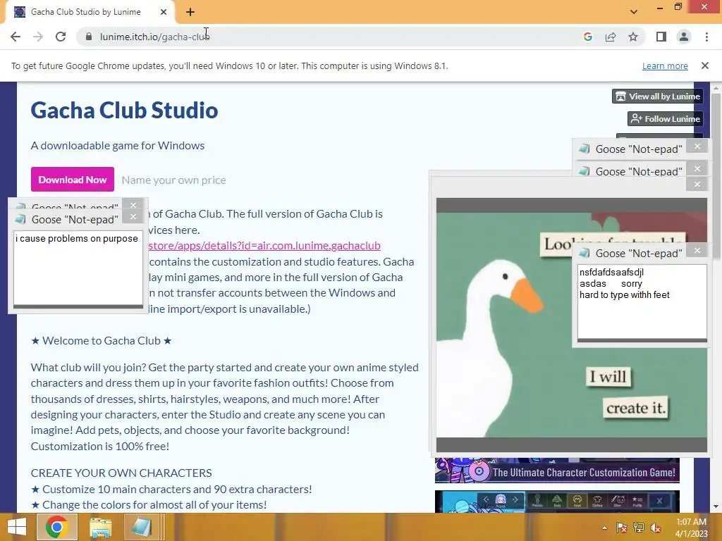This screenshot has height=541, width=722.
Task: Show hidden tray icons arrow
Action: click(x=604, y=528)
